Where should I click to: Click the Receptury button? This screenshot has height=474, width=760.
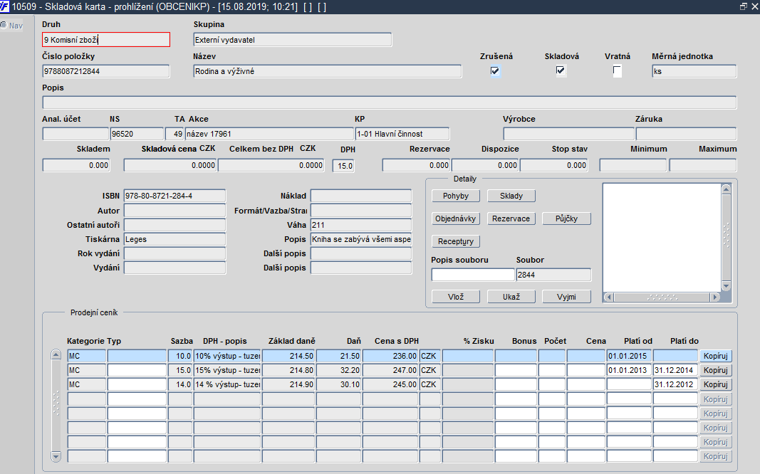[x=456, y=241]
